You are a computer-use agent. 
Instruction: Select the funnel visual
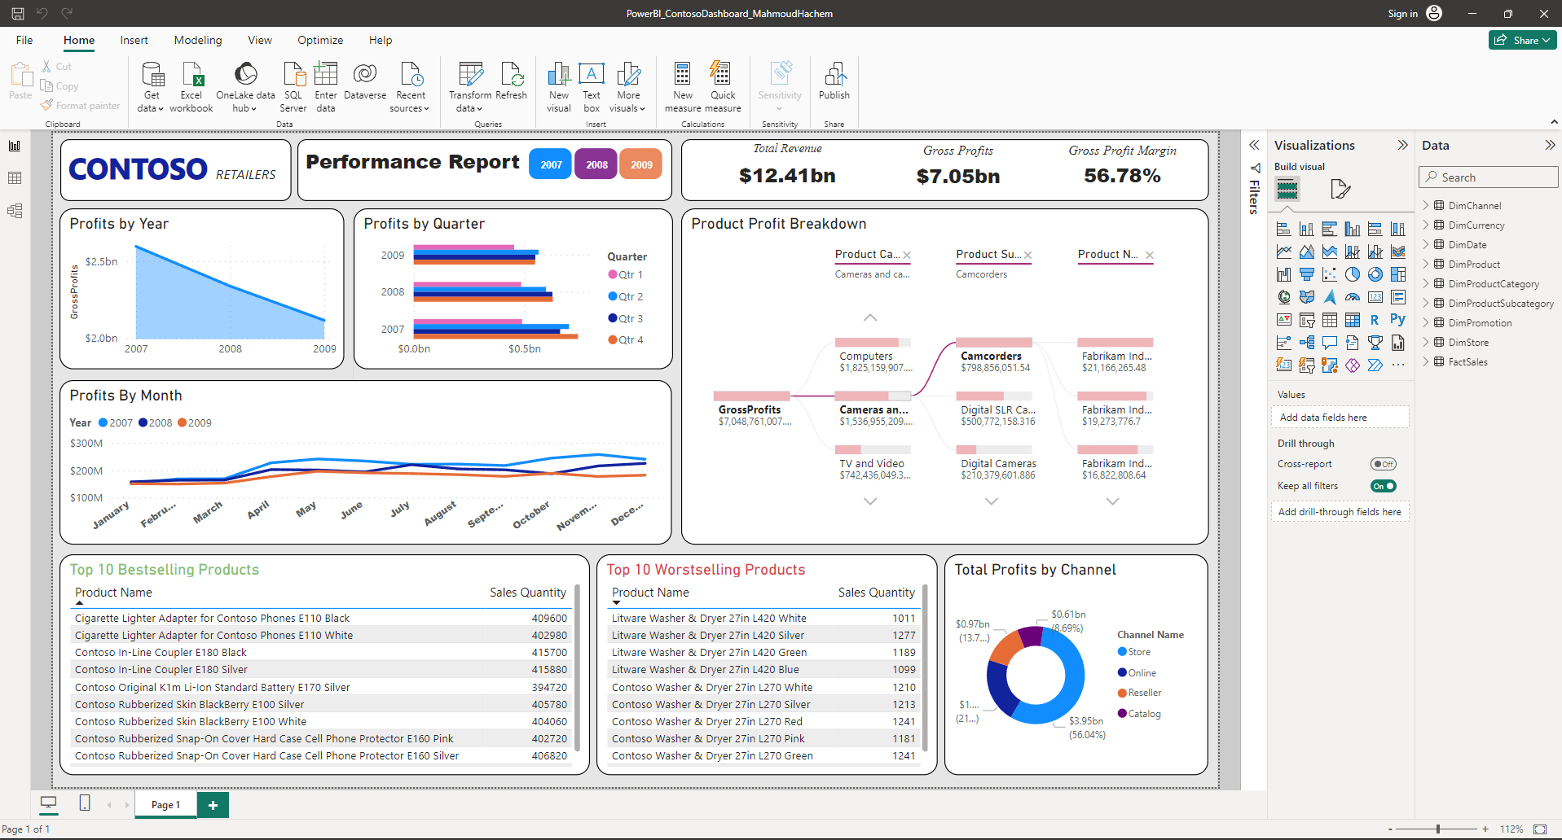[x=1307, y=274]
